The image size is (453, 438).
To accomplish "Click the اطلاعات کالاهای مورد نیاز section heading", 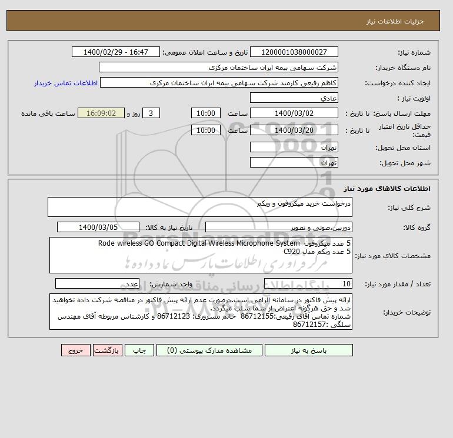I will [387, 189].
